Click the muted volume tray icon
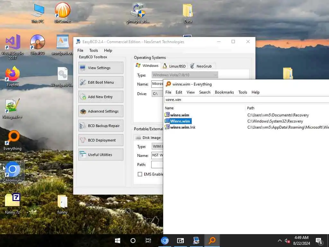Image resolution: width=329 pixels, height=247 pixels. pos(287,241)
